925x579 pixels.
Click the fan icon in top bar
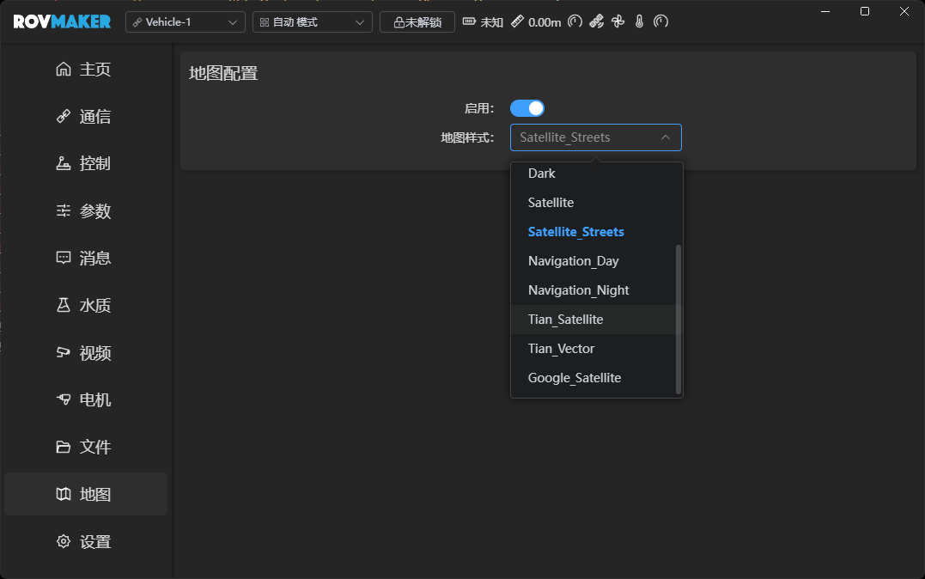coord(618,21)
